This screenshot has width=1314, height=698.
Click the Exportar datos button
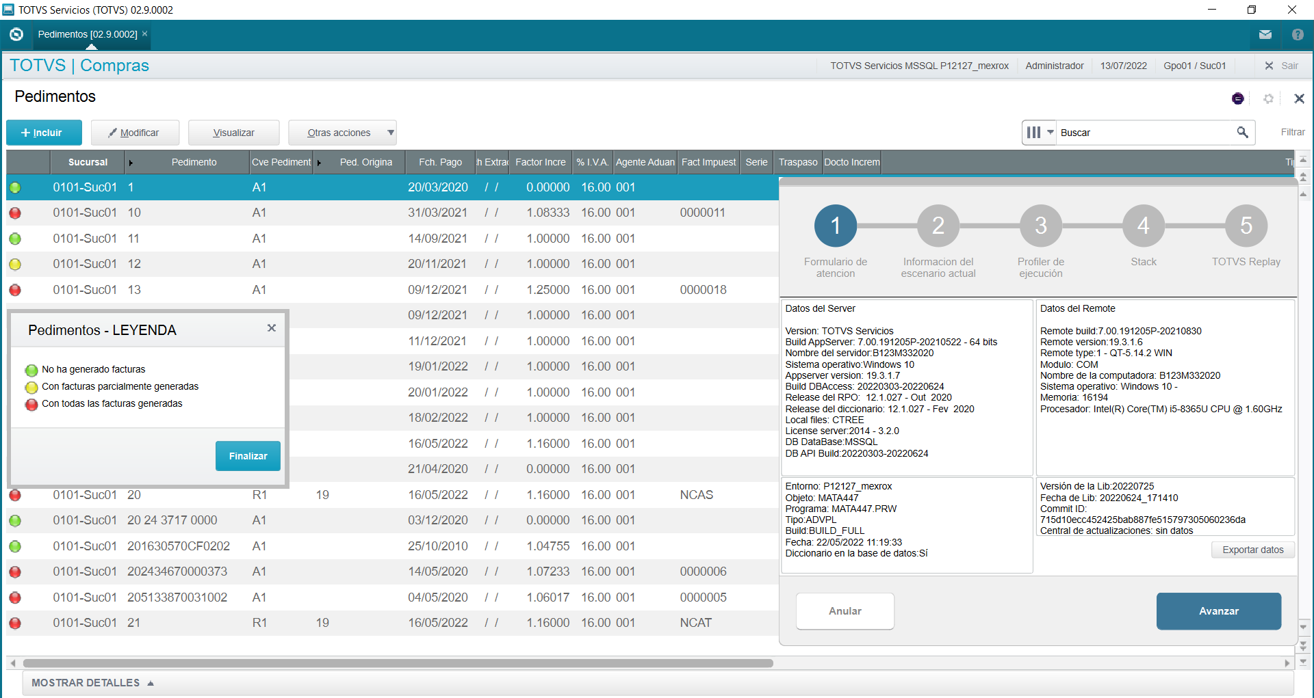1253,550
